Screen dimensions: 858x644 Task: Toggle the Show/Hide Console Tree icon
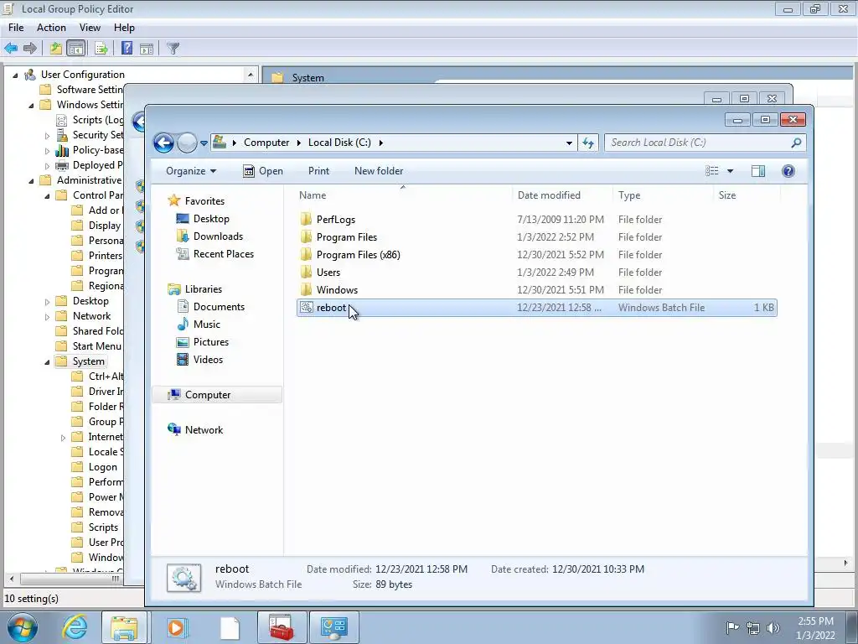point(76,48)
